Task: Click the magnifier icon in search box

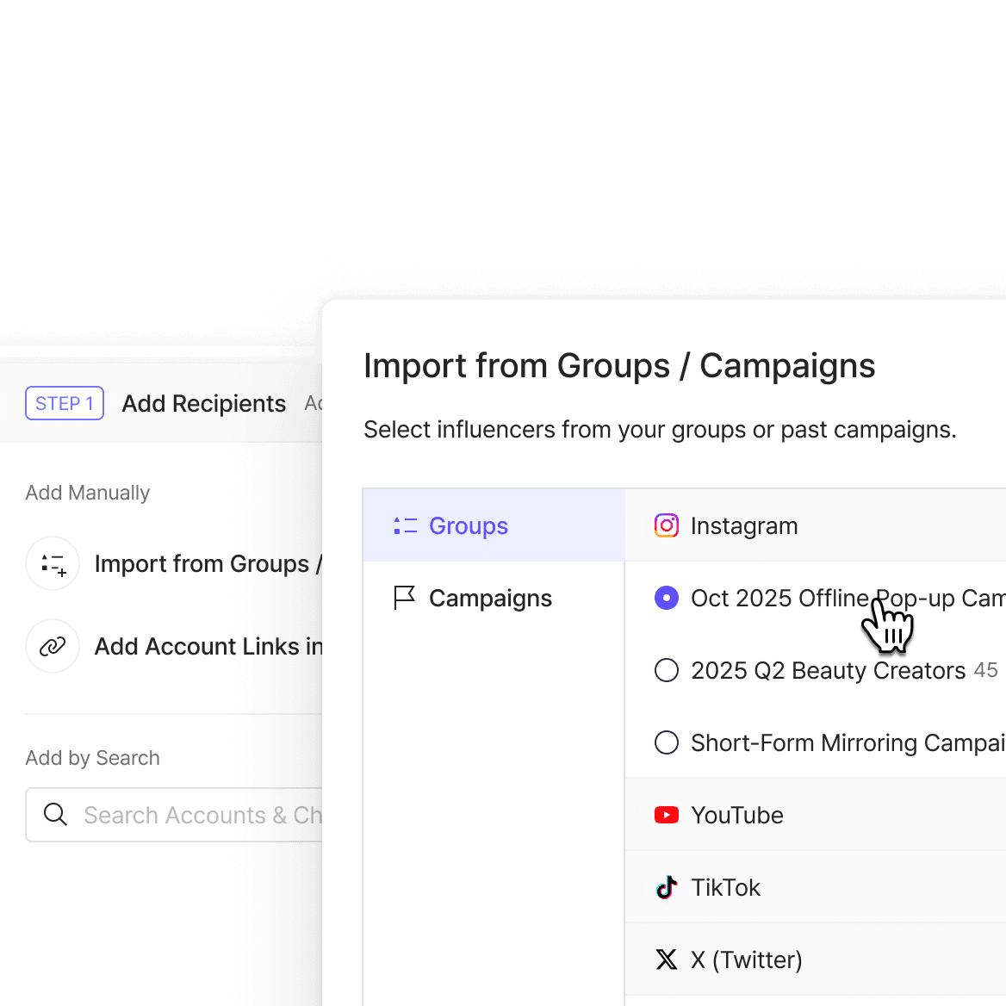Action: (55, 815)
